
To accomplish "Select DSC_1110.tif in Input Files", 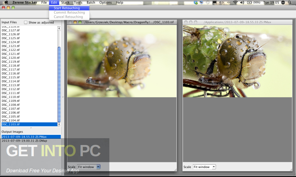I will pos(30,97).
